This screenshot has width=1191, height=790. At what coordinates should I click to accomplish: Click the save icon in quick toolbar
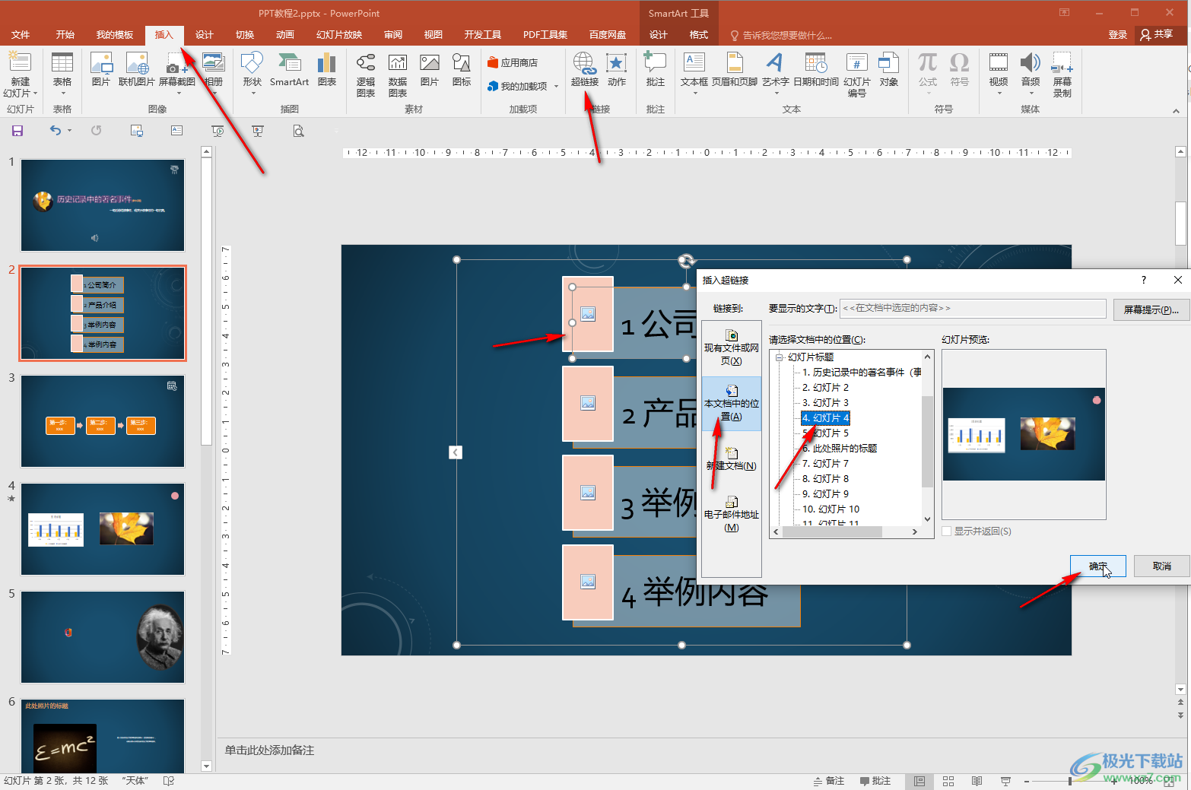pyautogui.click(x=17, y=131)
